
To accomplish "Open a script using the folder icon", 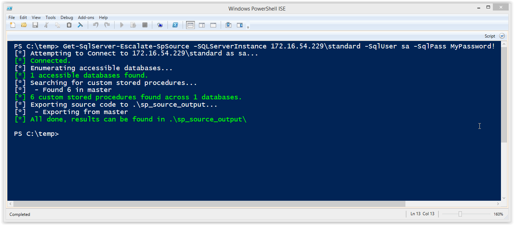I will [x=24, y=25].
